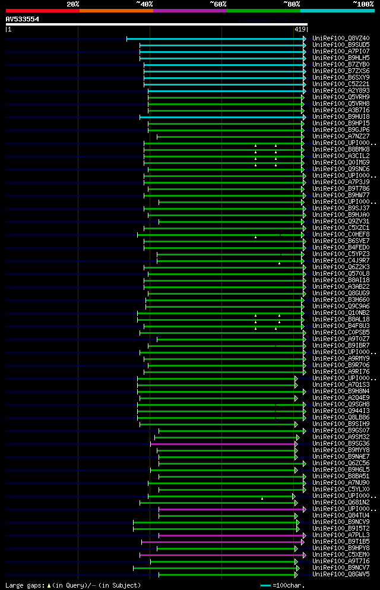Click the magenta alignment bar for UniRef100_C5XEM0

(223, 555)
